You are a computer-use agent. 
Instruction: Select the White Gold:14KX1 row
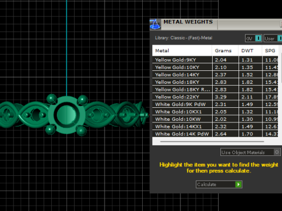point(215,127)
